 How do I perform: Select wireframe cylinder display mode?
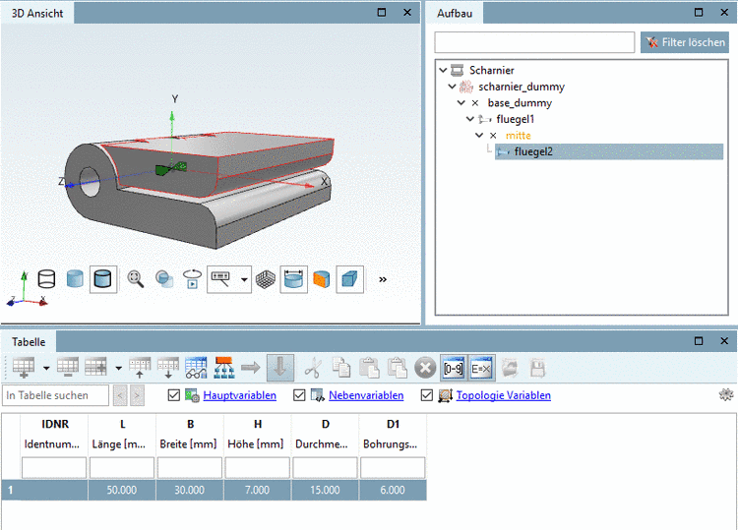point(46,279)
